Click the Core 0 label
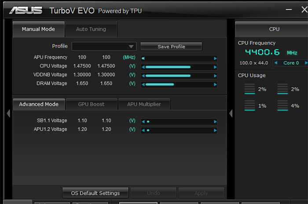This screenshot has height=204, width=308. tap(291, 63)
